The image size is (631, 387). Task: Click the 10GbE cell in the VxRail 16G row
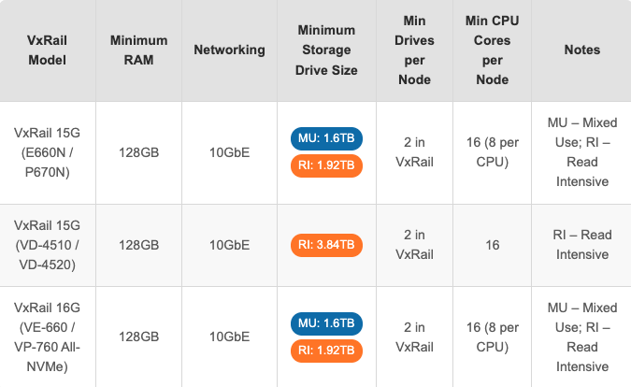coord(229,337)
